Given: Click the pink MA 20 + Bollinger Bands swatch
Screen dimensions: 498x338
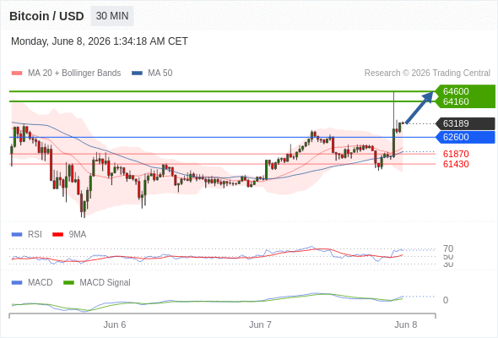Looking at the screenshot, I should click(x=17, y=74).
